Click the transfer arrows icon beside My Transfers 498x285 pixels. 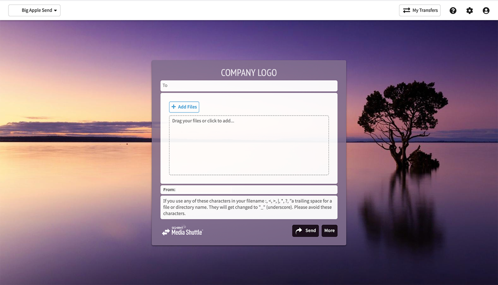pos(406,10)
